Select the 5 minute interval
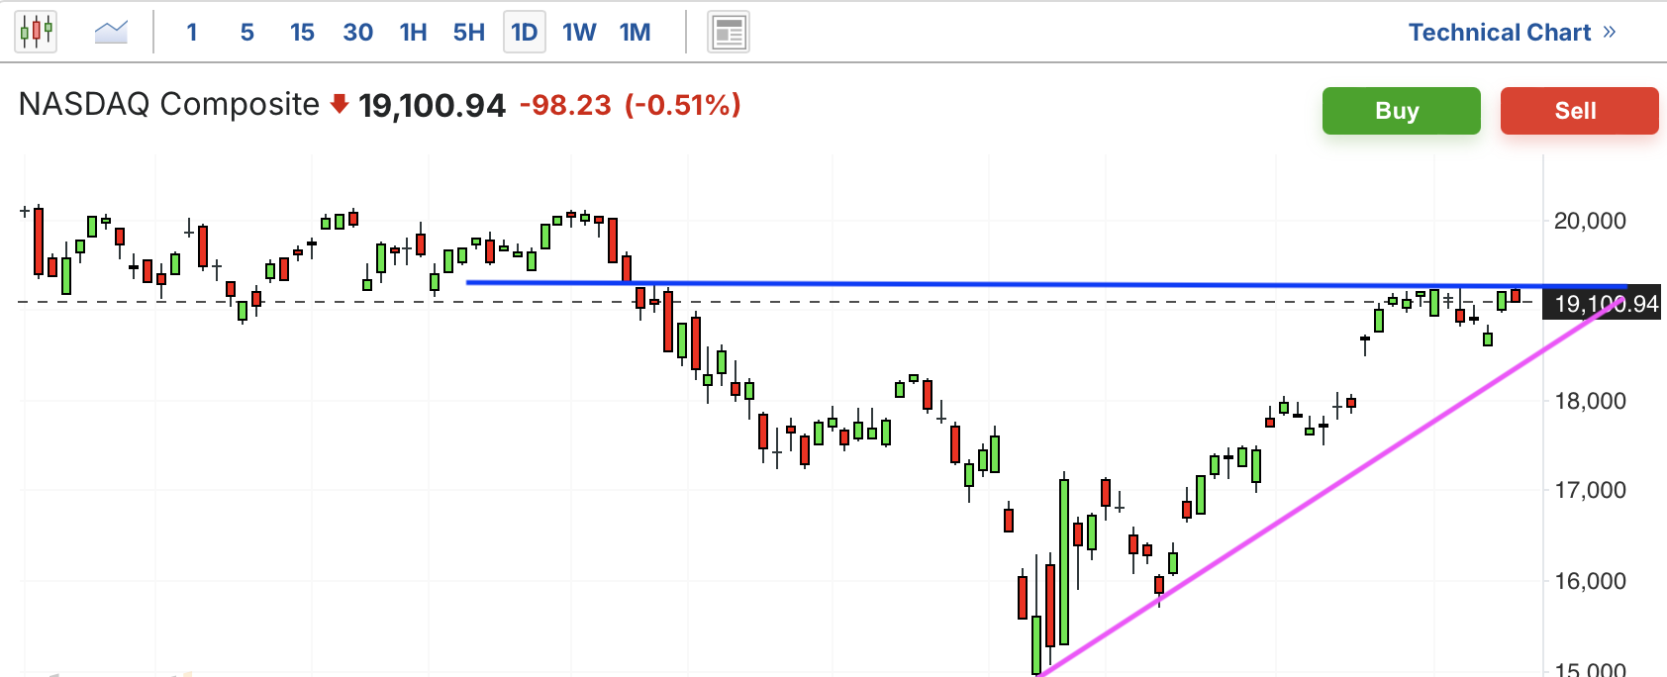Image resolution: width=1667 pixels, height=677 pixels. tap(247, 33)
